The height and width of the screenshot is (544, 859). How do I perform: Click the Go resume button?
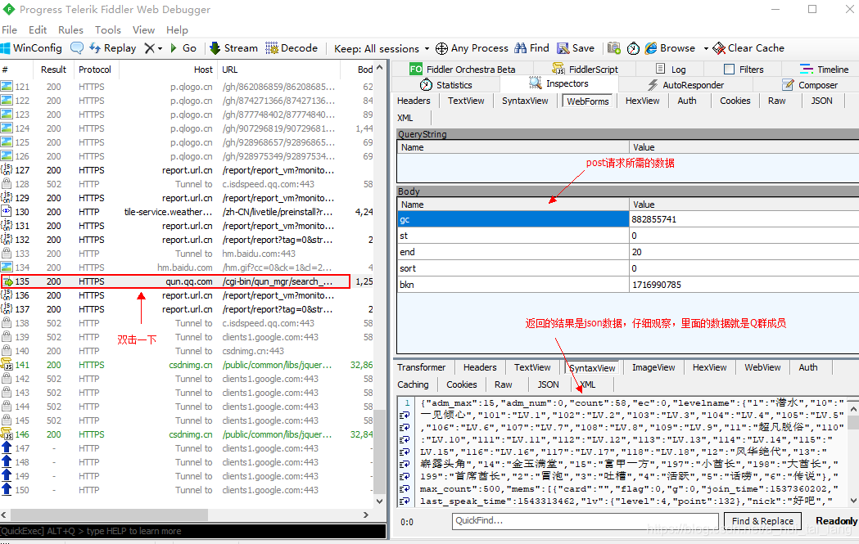(183, 48)
